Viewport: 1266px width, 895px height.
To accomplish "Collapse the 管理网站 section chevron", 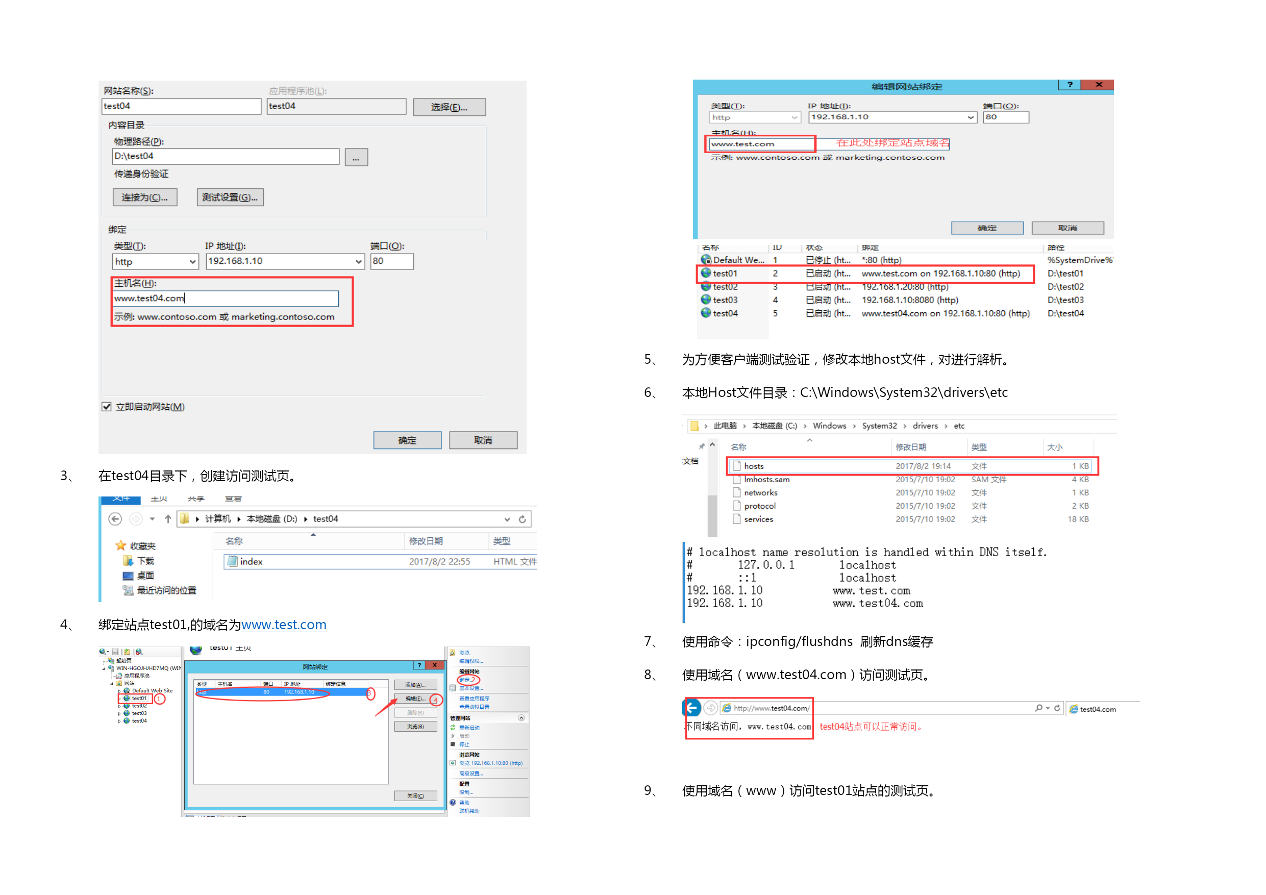I will [x=521, y=717].
